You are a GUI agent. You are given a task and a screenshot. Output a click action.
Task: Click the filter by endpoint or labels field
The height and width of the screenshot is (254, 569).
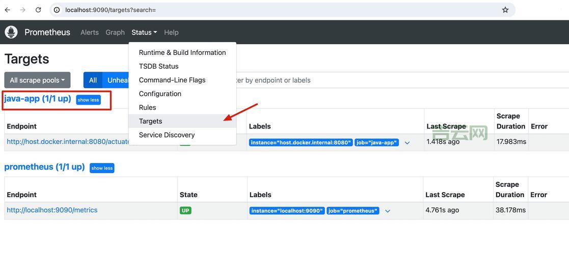(357, 80)
